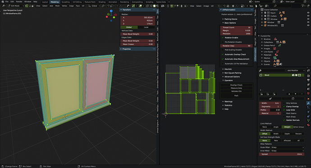This screenshot has height=168, width=311.
Task: Toggle Rotation Enable in UVPackmaster
Action: point(223,38)
